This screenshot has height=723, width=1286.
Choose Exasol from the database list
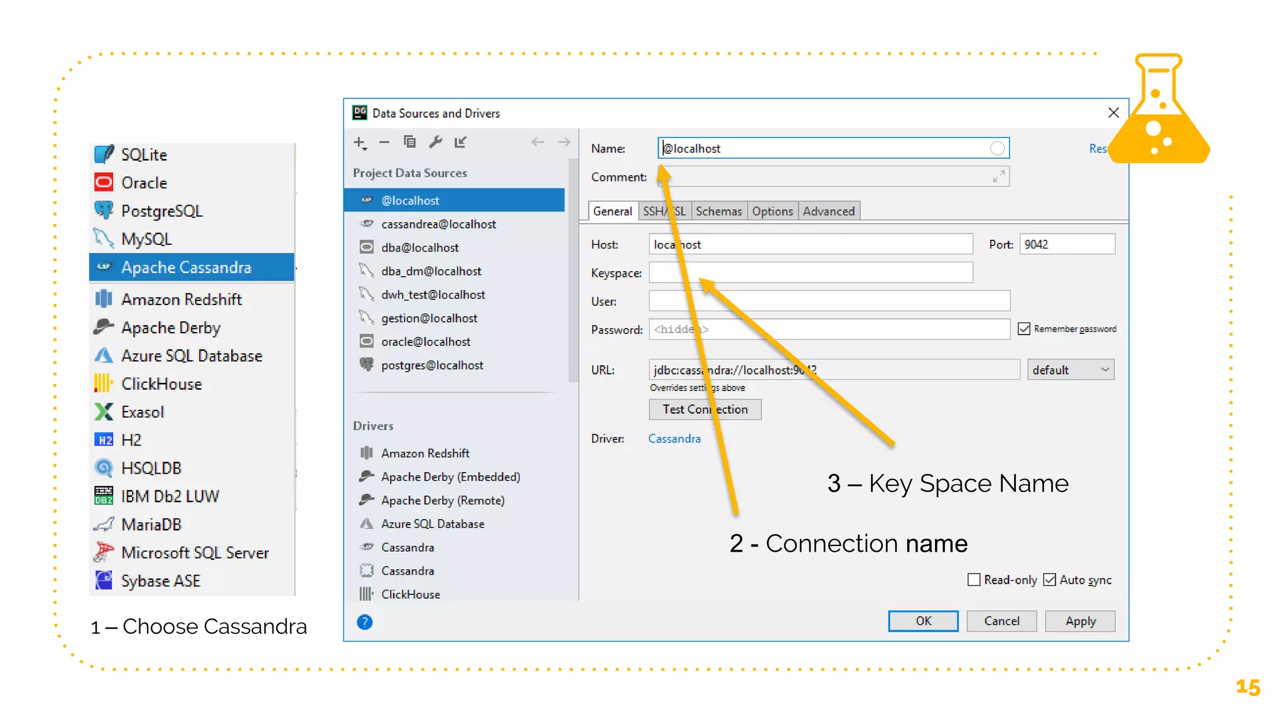click(x=192, y=412)
